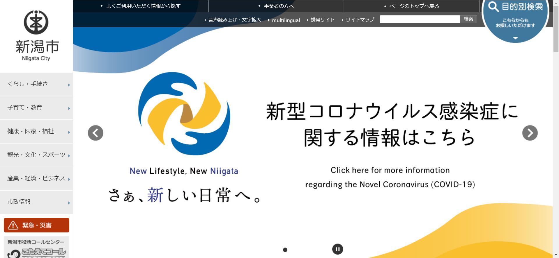559x258 pixels.
Task: Click the coronavirus information banner headline
Action: point(392,124)
